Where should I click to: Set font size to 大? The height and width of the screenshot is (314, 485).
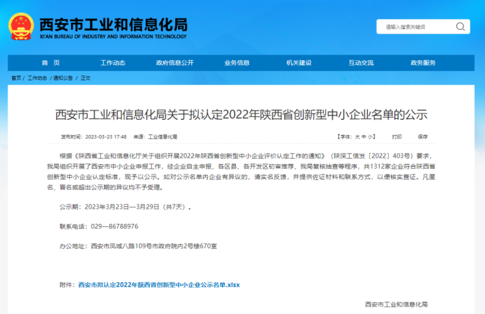(357, 137)
